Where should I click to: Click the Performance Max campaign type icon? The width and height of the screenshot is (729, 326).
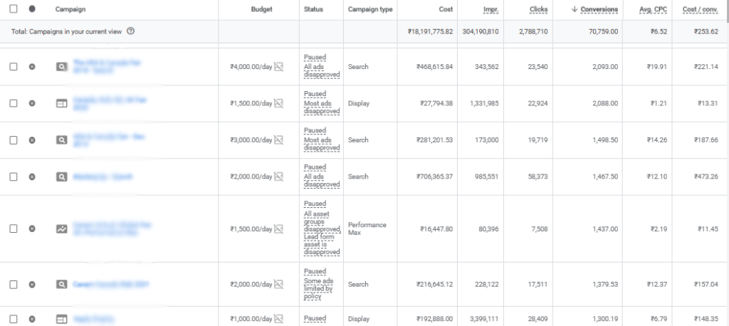point(62,228)
